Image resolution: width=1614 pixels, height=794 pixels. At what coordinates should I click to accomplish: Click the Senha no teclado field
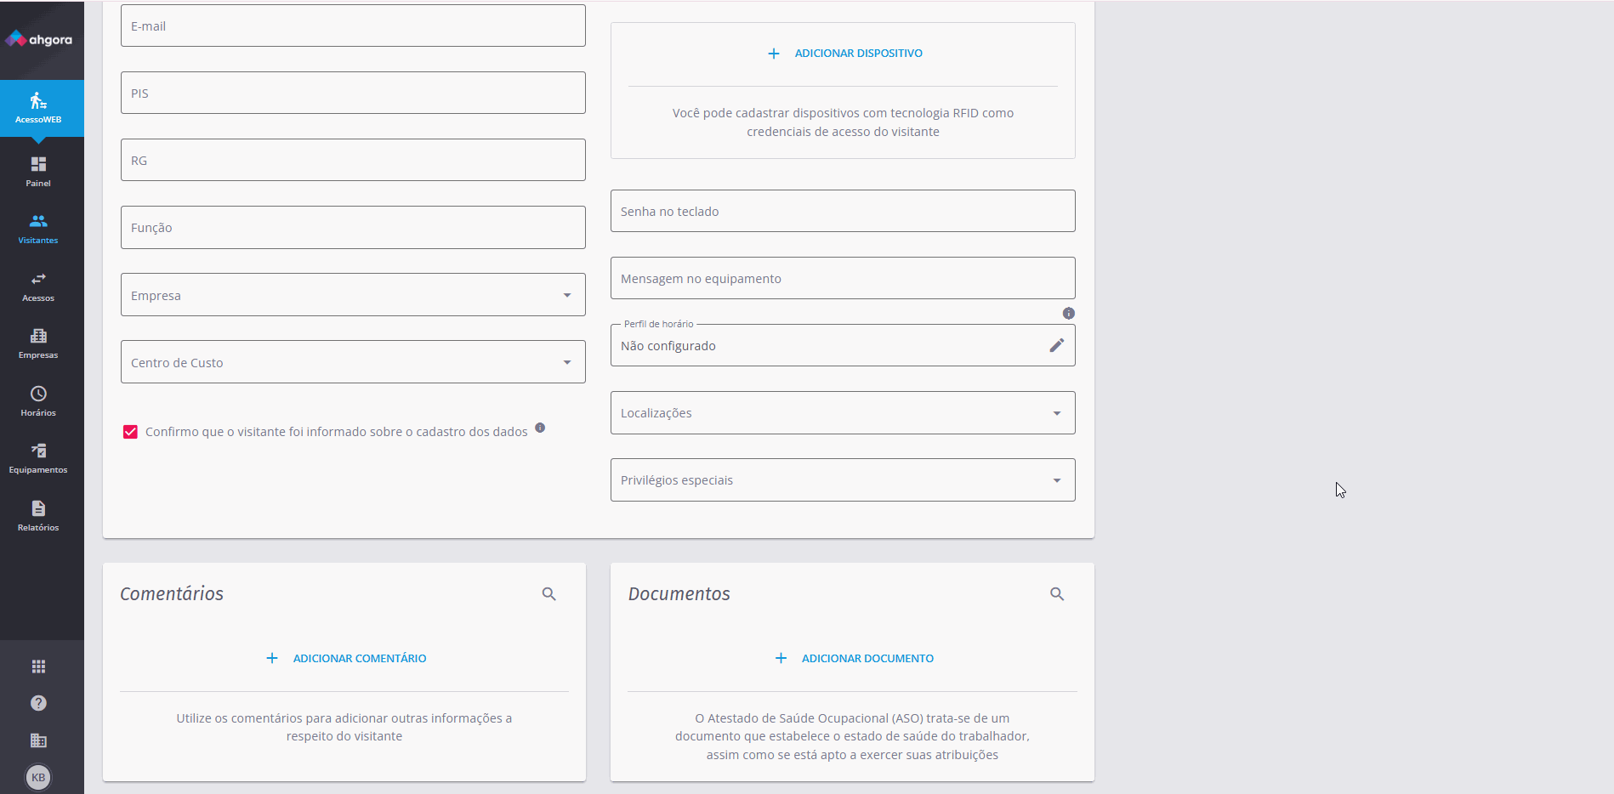click(x=843, y=211)
